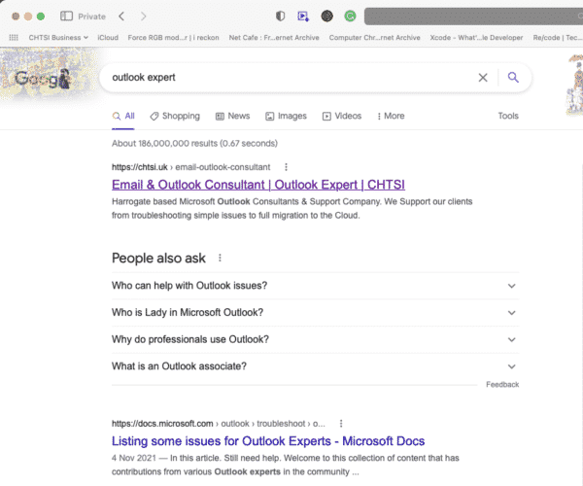Open 'Email & Outlook Consultant' CHTSI result link
Image resolution: width=583 pixels, height=486 pixels.
pos(257,185)
